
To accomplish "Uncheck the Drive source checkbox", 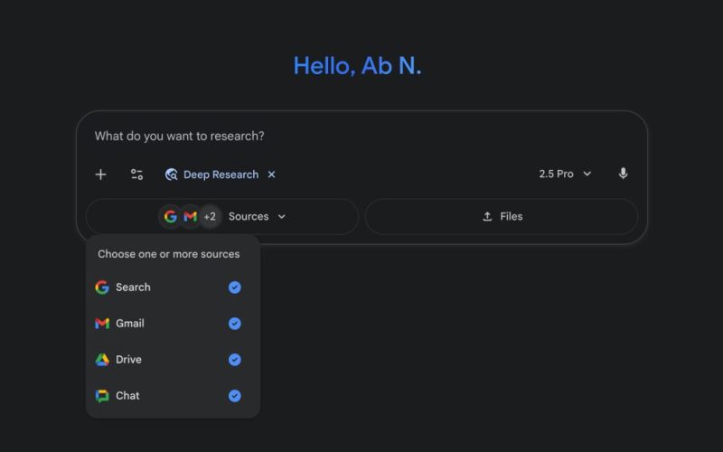I will (x=235, y=360).
